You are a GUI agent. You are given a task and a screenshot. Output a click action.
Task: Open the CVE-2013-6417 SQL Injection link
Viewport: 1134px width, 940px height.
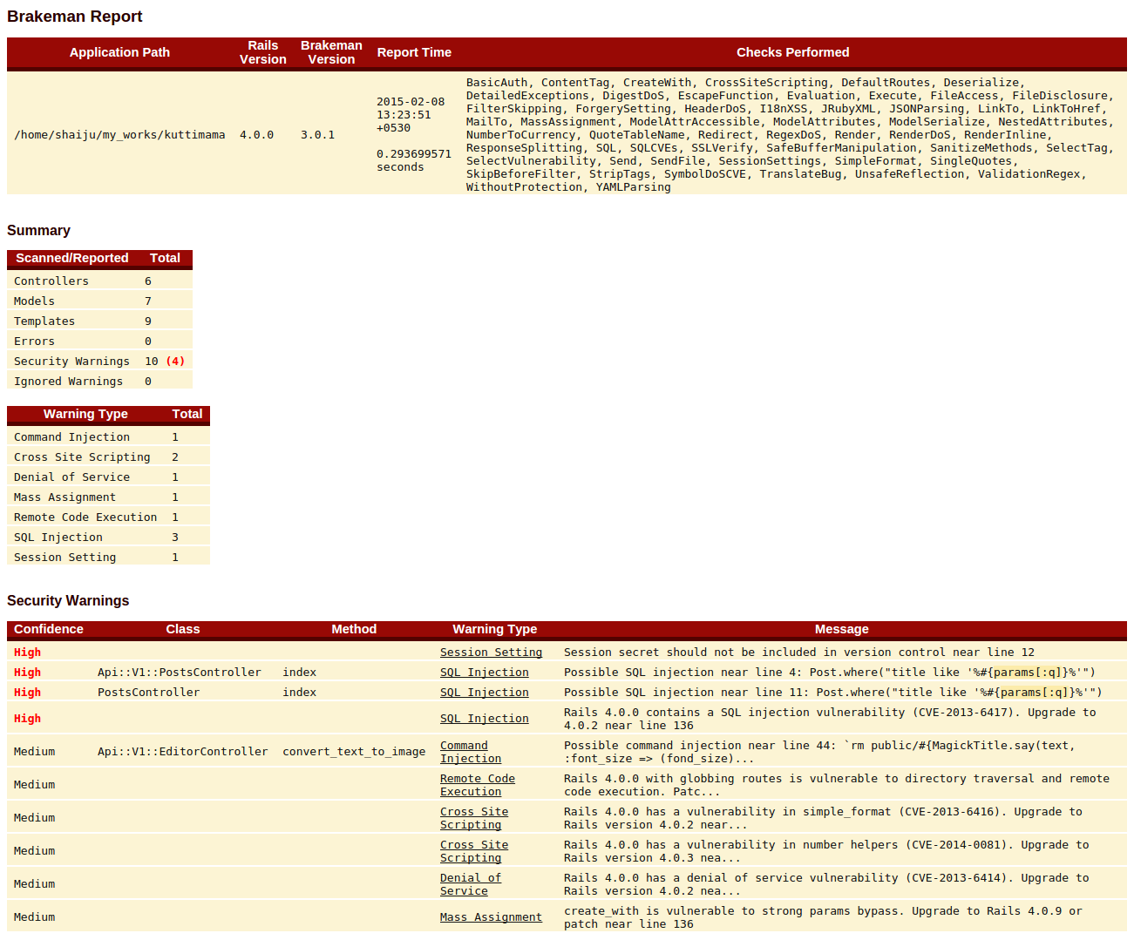click(x=484, y=718)
